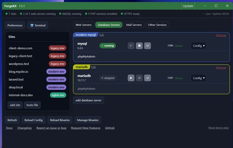Click legacy env badge for wordpress.test
Viewport: 233px width, 148px height.
click(x=57, y=64)
